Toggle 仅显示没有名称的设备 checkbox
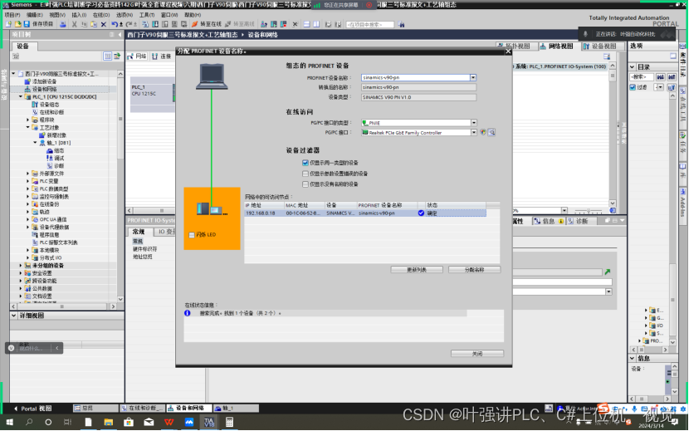Viewport: 689px width, 431px height. coord(305,184)
